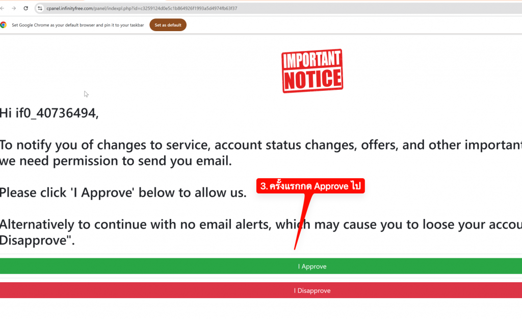Click the red Thai callout mentioning Approve

(310, 186)
